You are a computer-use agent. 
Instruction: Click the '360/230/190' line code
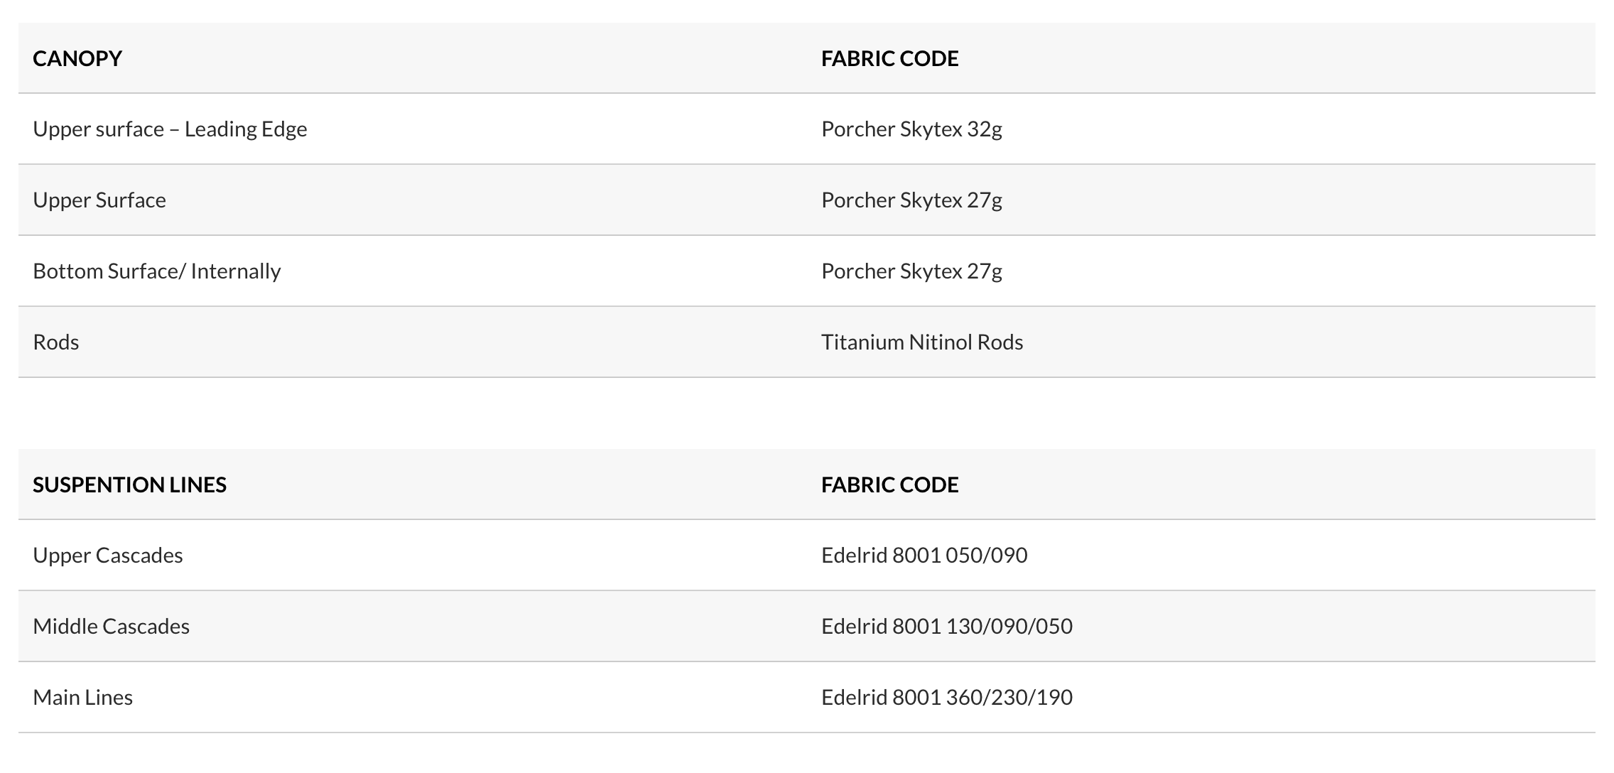(1009, 698)
